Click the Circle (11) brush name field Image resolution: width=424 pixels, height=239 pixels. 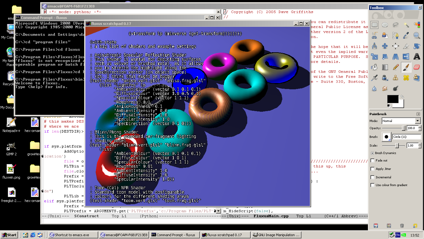(407, 137)
